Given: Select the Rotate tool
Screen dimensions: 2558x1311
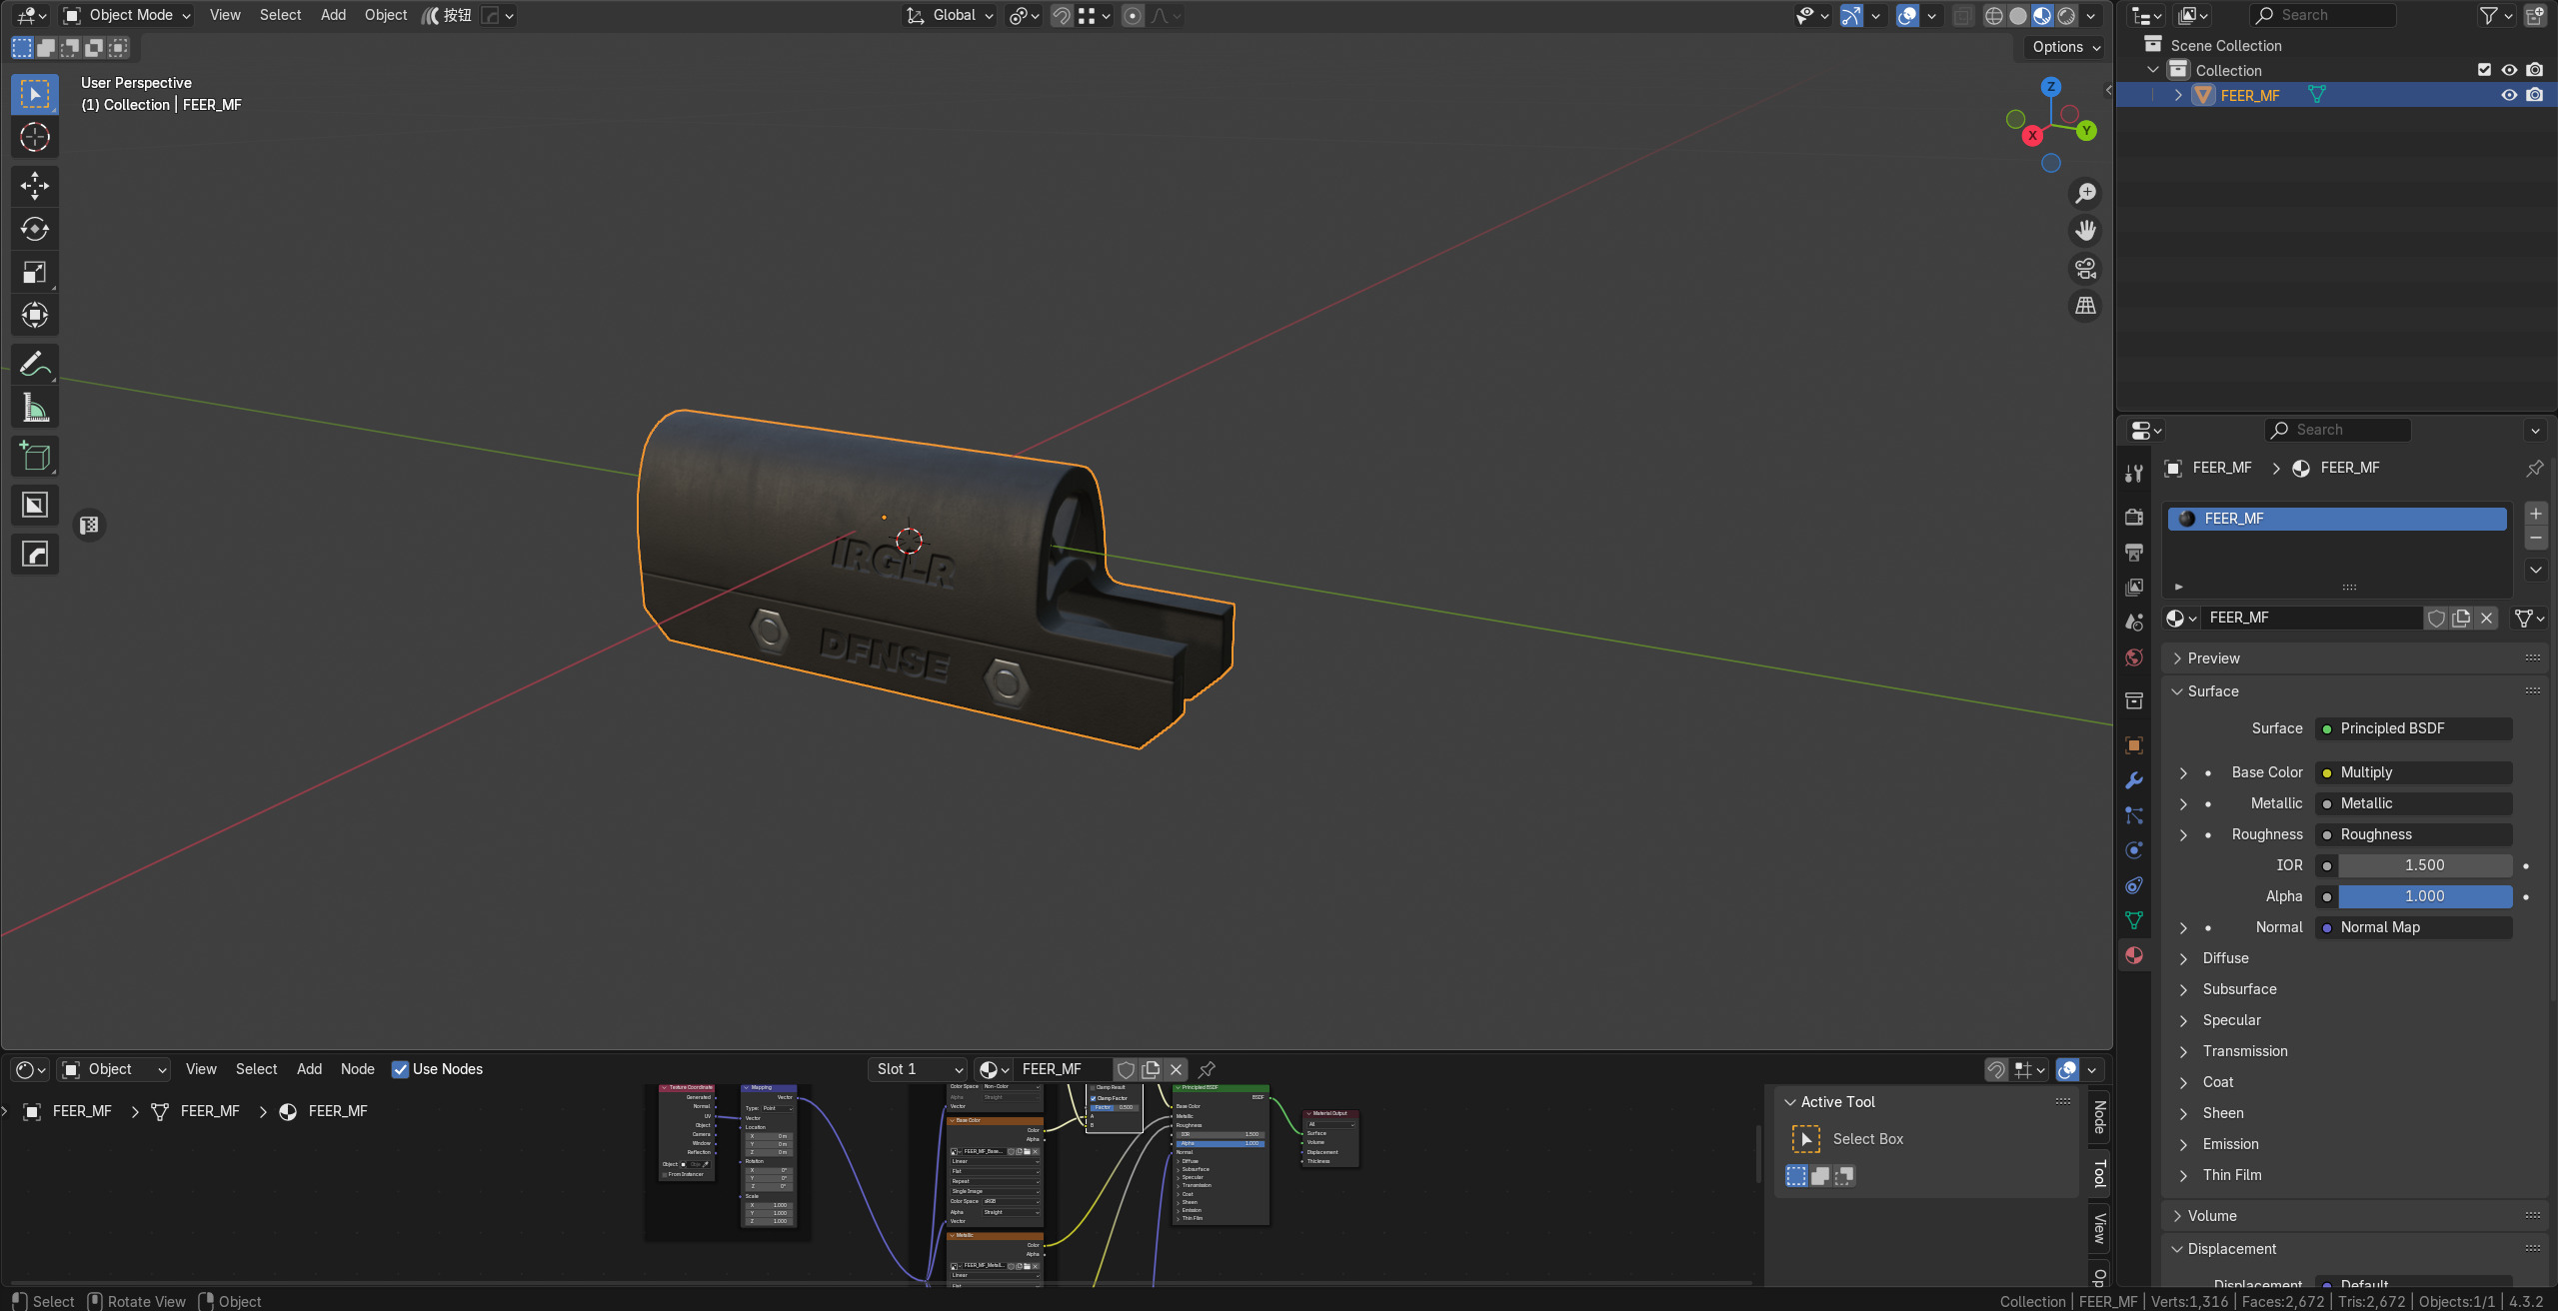Looking at the screenshot, I should click(35, 229).
